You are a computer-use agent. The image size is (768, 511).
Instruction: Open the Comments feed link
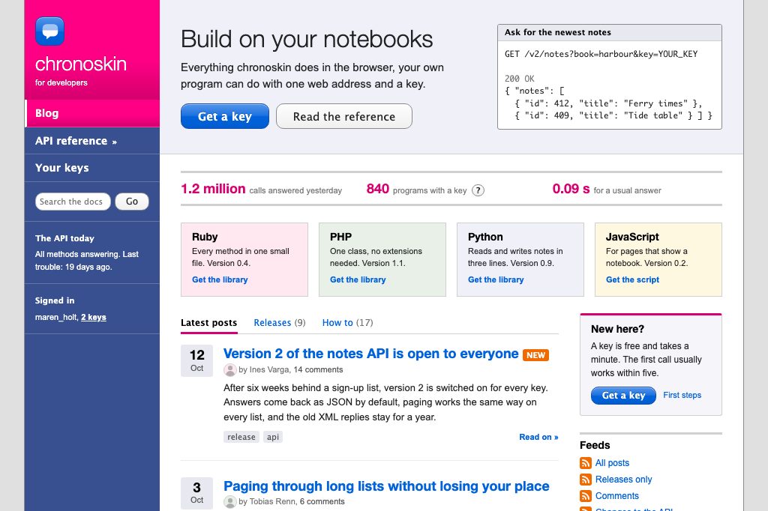tap(617, 496)
